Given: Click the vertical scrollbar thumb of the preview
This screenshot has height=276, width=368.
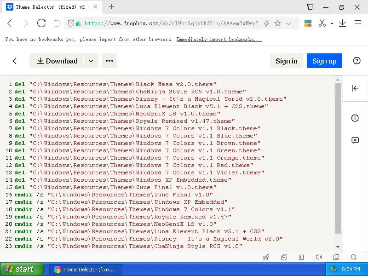Looking at the screenshot, I should click(x=338, y=158).
